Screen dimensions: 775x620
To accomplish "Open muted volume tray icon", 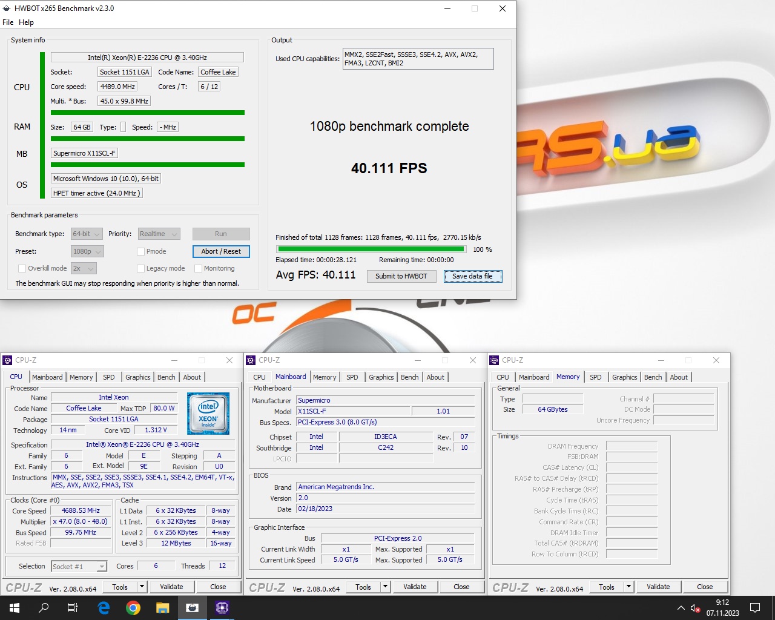I will pyautogui.click(x=695, y=608).
